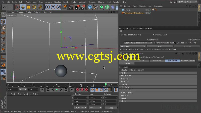
Task: Switch to the Rendering tab
Action: [x=127, y=64]
